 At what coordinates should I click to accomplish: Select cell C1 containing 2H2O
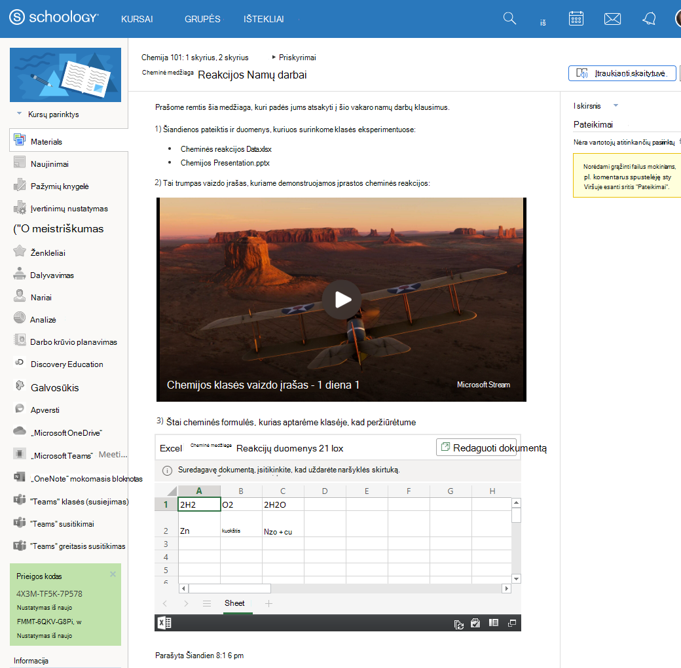pos(283,504)
